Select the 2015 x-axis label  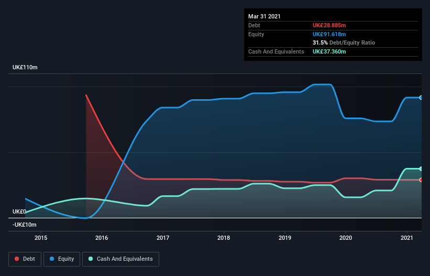click(x=40, y=238)
